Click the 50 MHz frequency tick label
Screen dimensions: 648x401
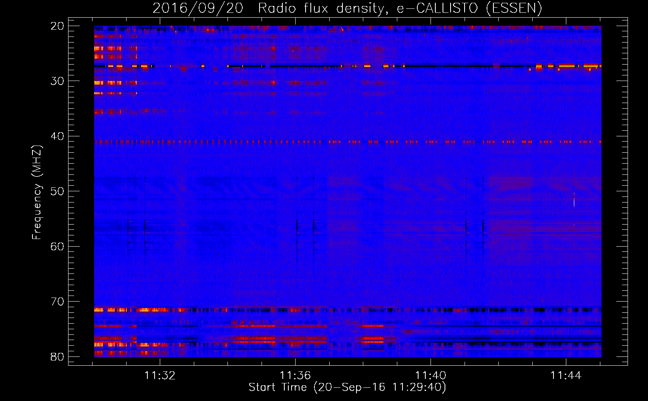click(57, 191)
